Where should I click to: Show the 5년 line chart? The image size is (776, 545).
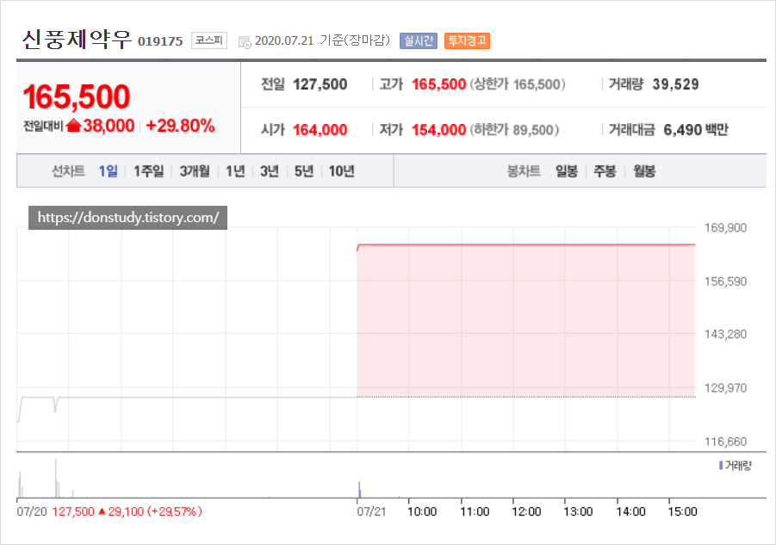[x=304, y=171]
